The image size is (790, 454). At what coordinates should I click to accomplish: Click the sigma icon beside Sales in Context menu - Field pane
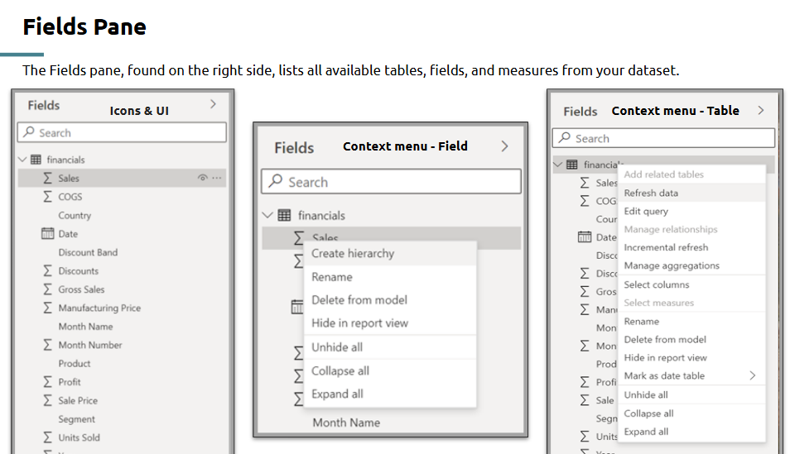click(299, 237)
